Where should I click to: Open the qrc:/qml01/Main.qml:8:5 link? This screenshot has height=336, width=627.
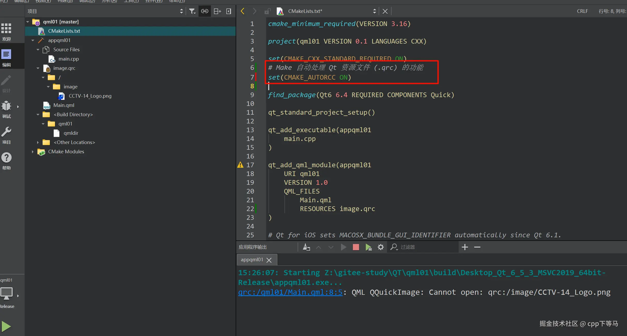click(x=290, y=292)
